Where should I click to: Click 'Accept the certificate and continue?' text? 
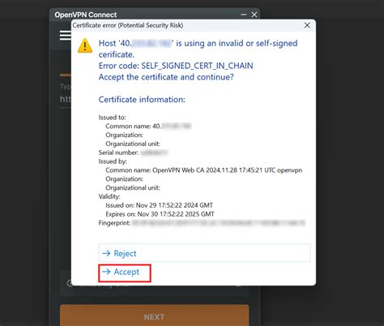click(x=166, y=77)
